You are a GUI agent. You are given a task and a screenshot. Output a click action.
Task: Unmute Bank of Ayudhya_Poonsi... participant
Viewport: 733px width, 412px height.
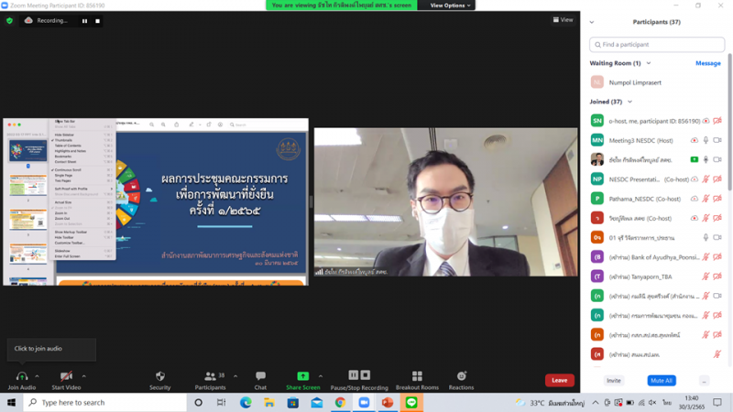(706, 257)
